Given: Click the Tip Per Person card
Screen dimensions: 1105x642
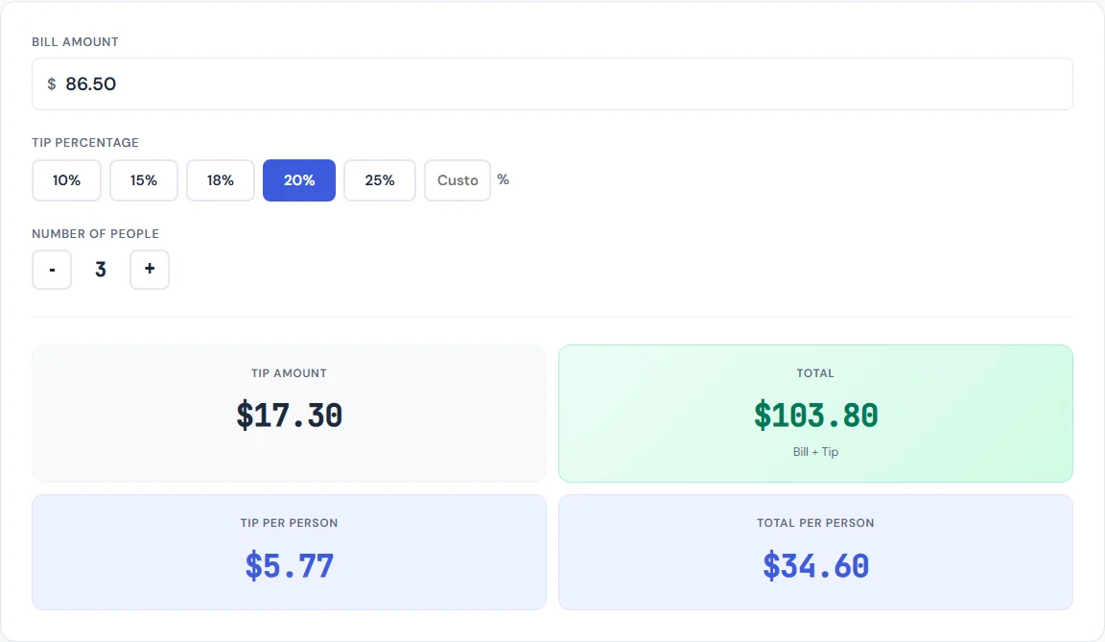Looking at the screenshot, I should 289,552.
